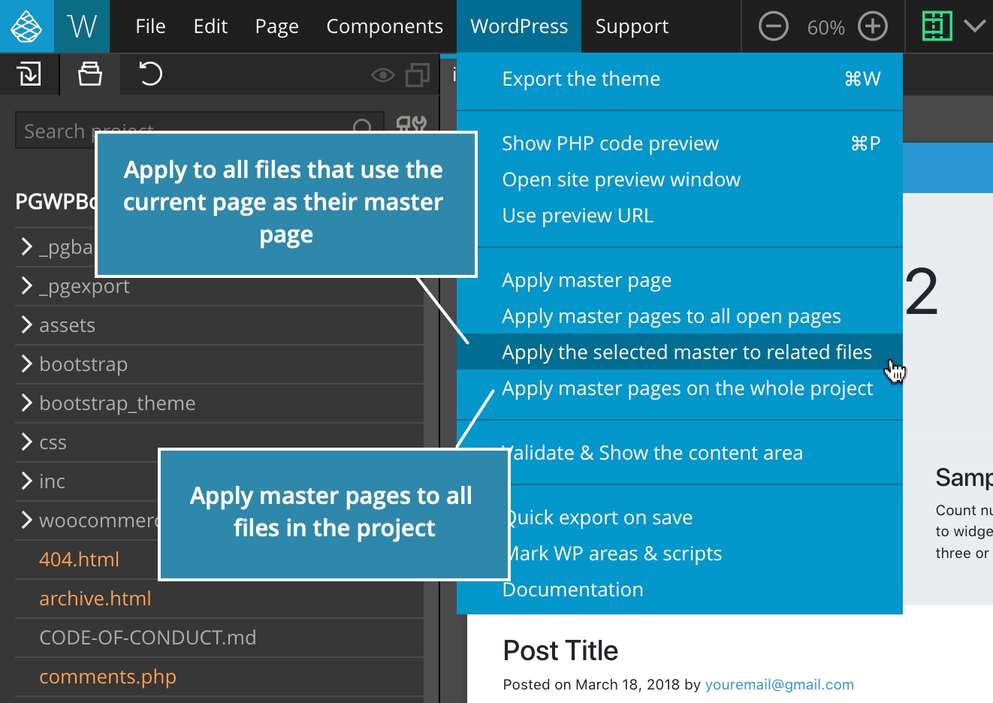
Task: Click the project library tray icon
Action: tap(90, 74)
